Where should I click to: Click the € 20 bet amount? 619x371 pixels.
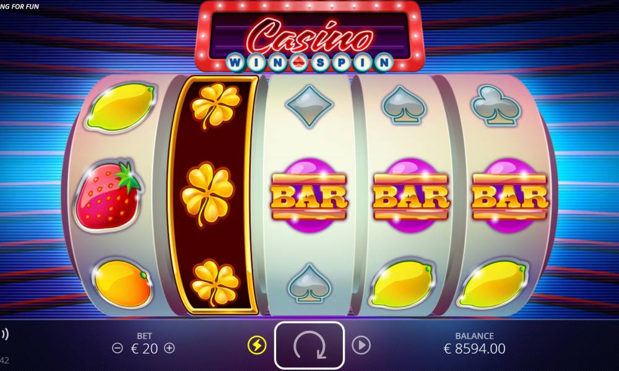144,349
